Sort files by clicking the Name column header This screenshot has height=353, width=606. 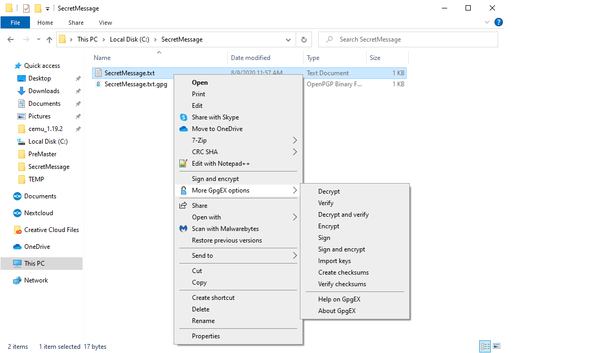(102, 57)
